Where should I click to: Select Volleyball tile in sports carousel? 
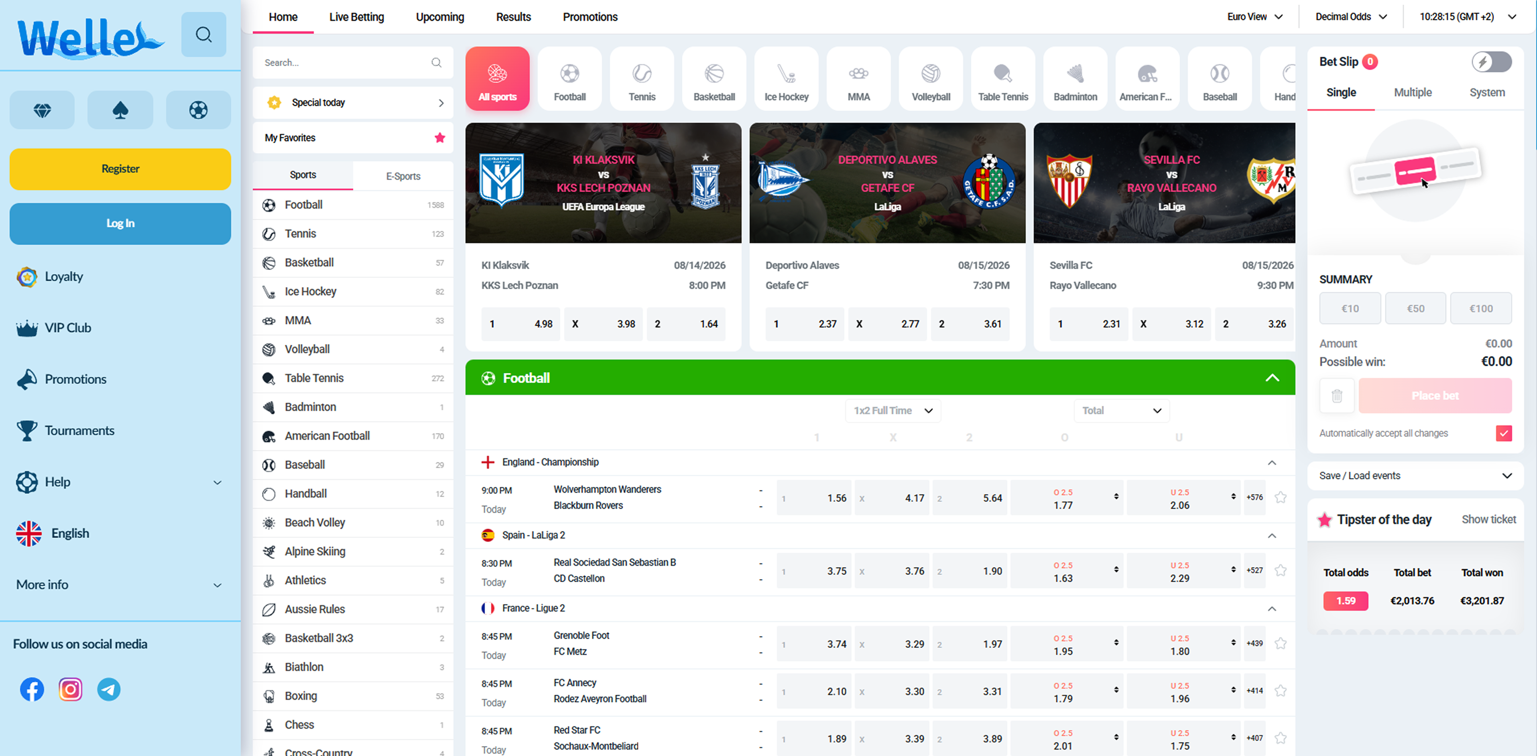click(x=930, y=79)
